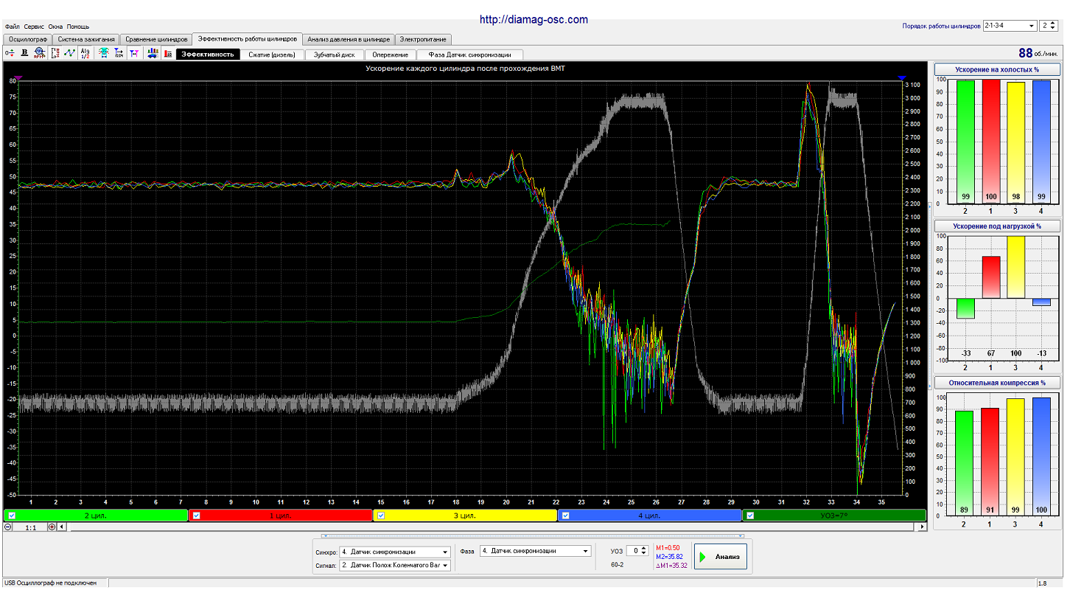Switch to the Электропитание tab
1070x590 pixels.
(423, 39)
